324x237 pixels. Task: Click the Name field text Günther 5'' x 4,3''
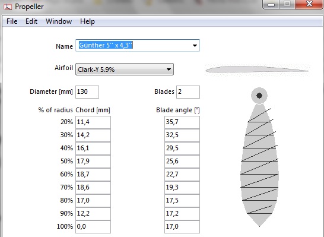(x=106, y=45)
